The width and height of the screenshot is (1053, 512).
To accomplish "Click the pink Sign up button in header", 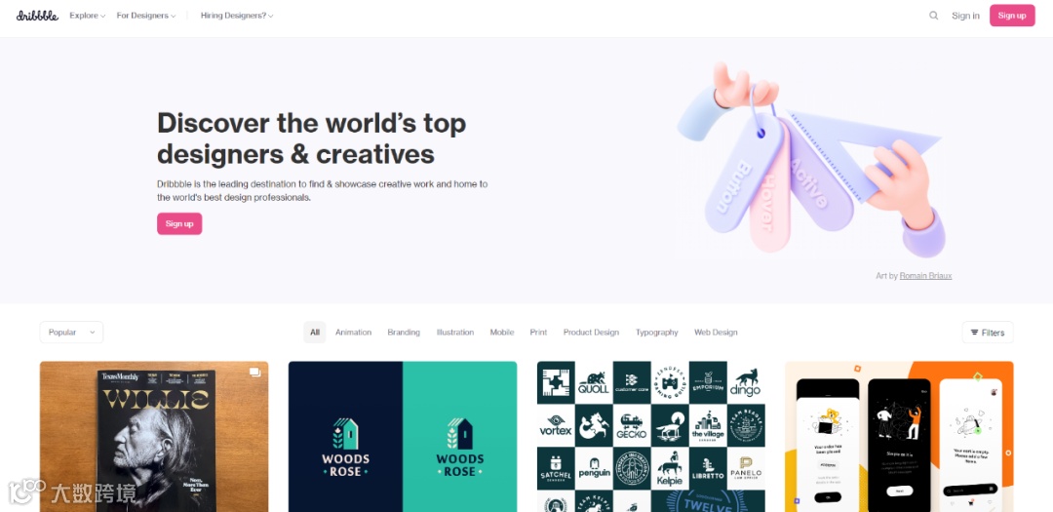I will coord(1012,16).
